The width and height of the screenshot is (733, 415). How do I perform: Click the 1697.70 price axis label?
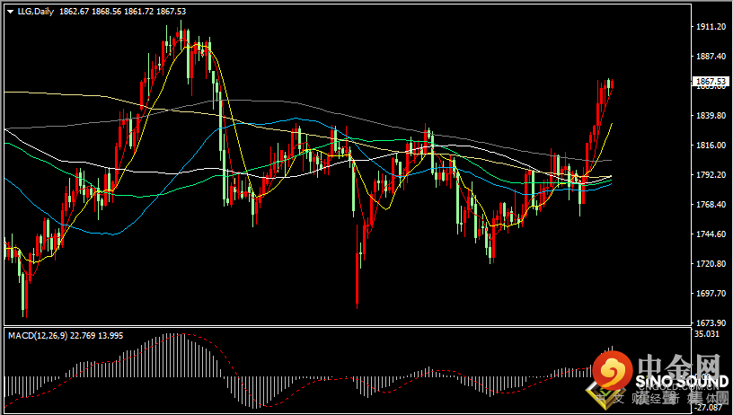(711, 293)
